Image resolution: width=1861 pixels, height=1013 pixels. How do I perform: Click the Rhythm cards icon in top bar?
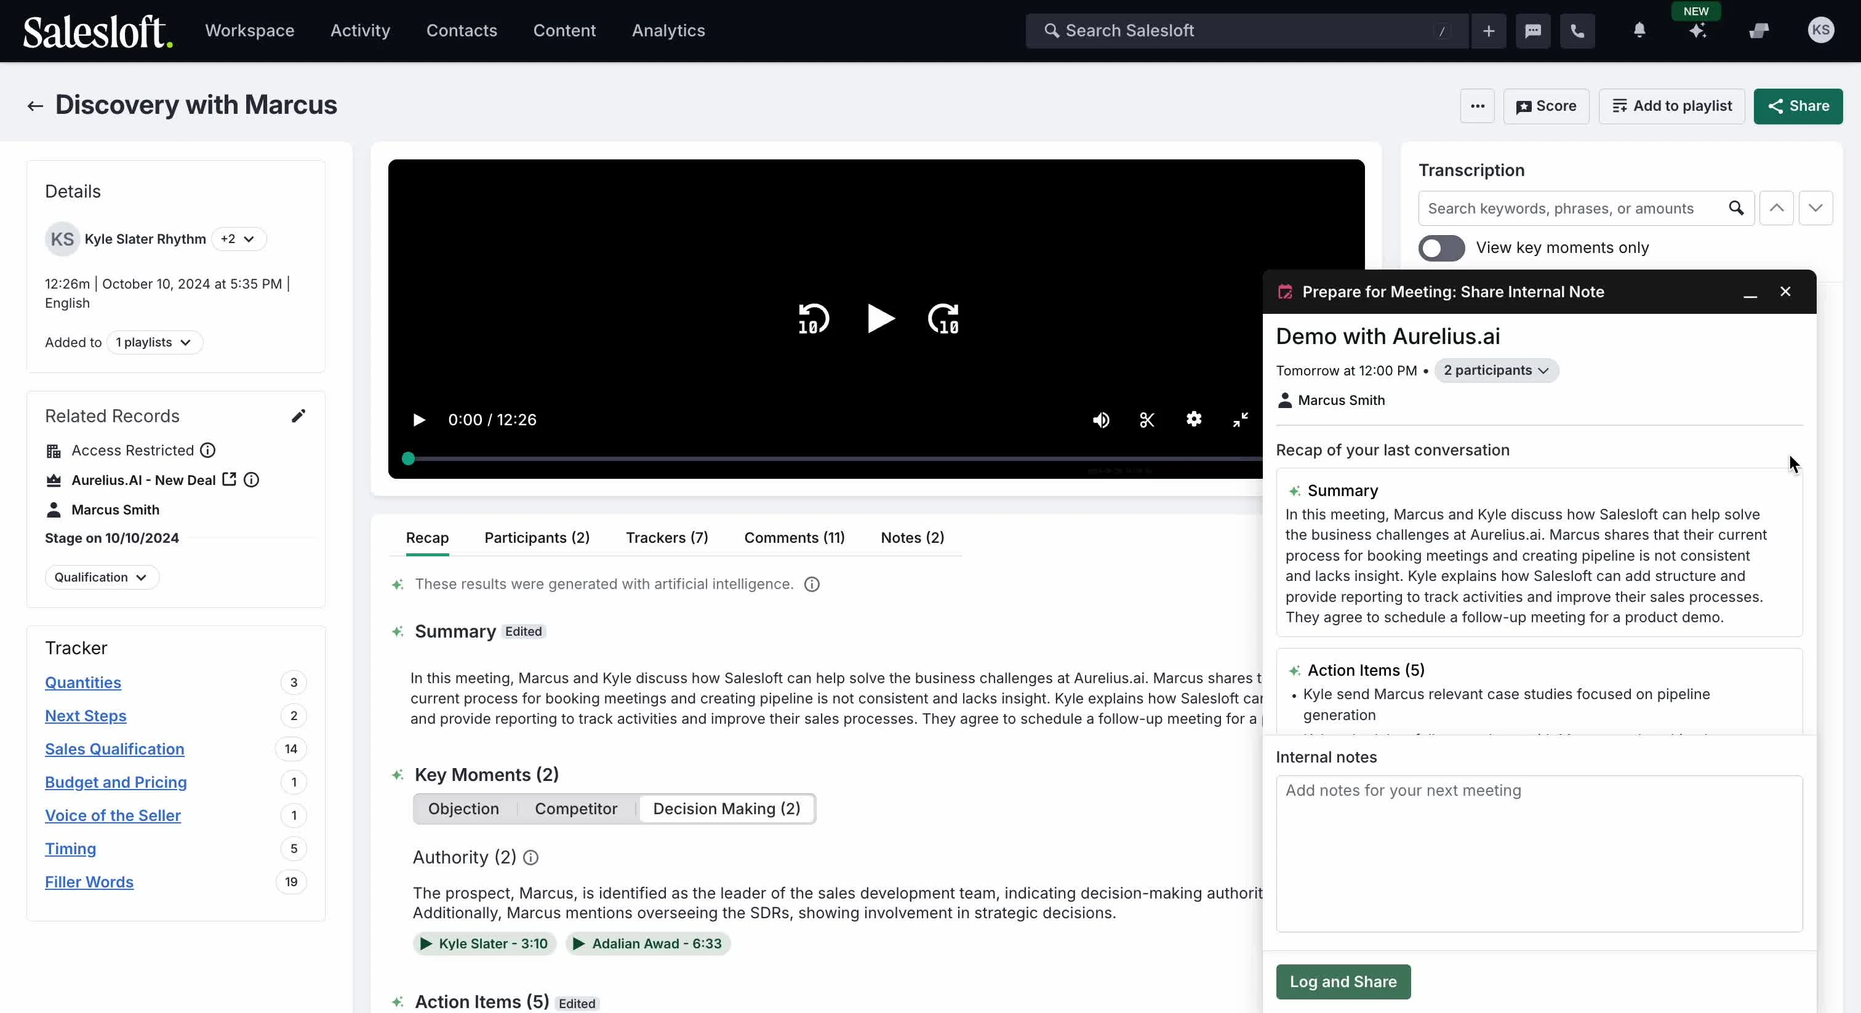(1758, 30)
